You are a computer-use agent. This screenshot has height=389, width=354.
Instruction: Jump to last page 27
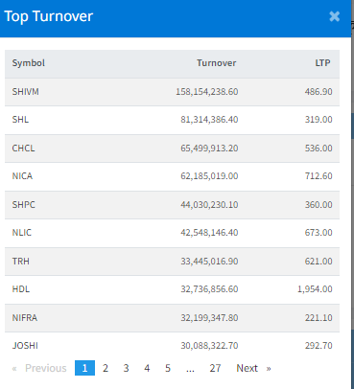(x=215, y=368)
